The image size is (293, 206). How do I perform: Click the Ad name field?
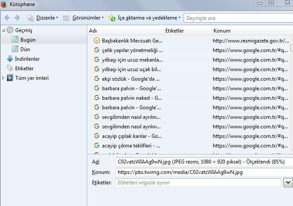tap(204, 162)
